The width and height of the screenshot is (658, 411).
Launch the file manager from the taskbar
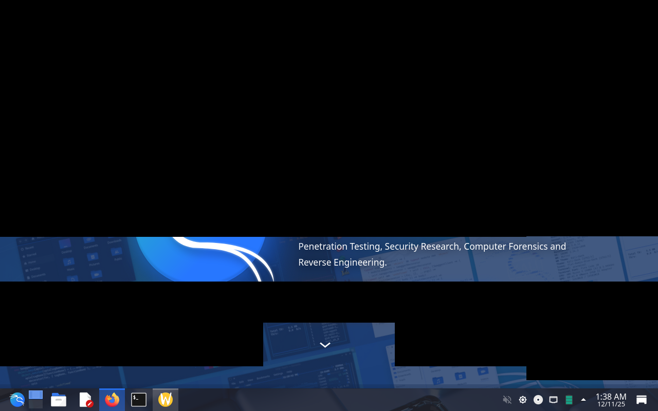(59, 400)
